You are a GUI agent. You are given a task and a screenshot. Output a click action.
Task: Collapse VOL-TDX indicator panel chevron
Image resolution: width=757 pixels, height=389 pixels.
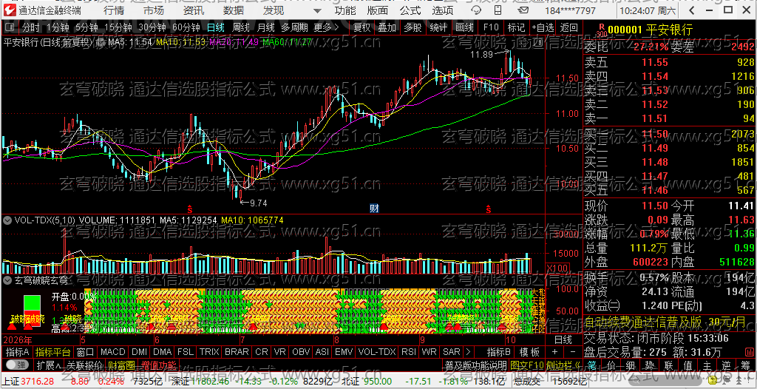(x=7, y=220)
